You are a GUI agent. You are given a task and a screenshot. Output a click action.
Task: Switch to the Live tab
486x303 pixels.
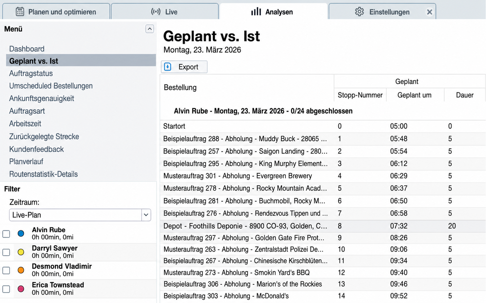165,11
